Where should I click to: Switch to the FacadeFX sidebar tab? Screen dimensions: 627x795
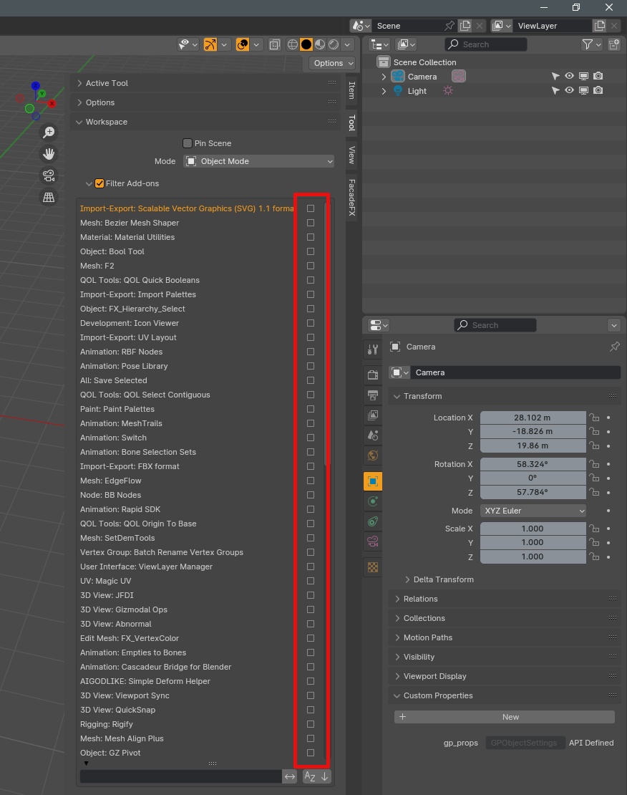351,198
